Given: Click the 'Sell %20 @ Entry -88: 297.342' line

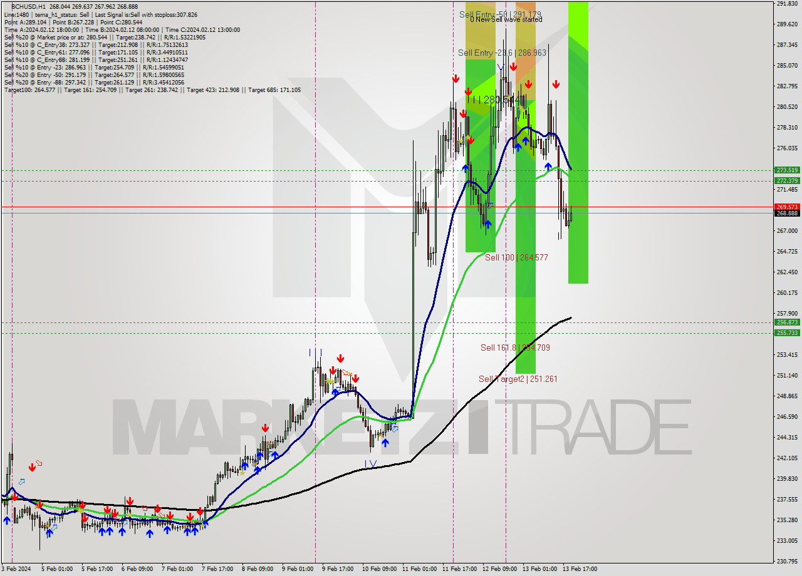Looking at the screenshot, I should pyautogui.click(x=94, y=82).
